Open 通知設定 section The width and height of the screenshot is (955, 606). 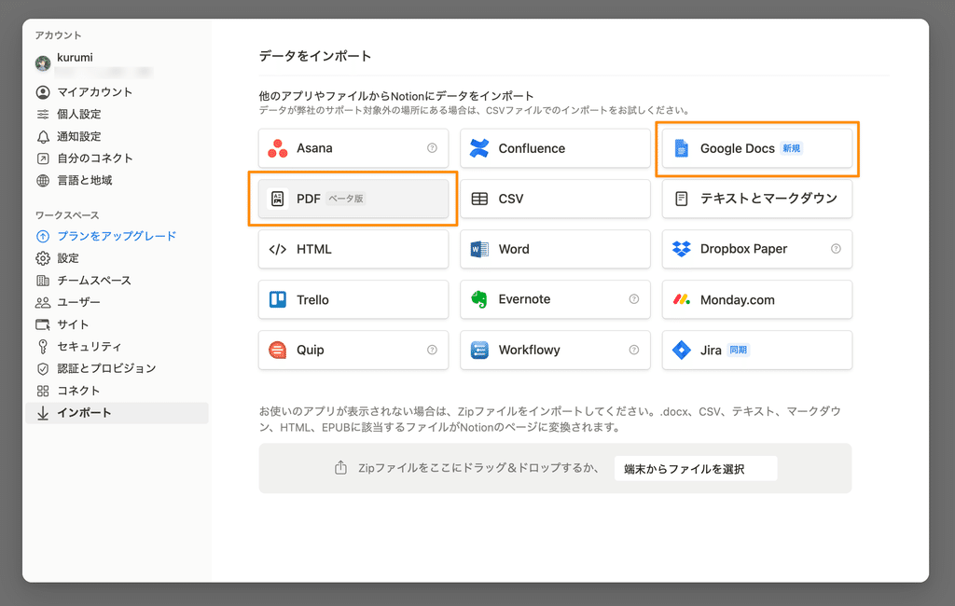tap(117, 136)
